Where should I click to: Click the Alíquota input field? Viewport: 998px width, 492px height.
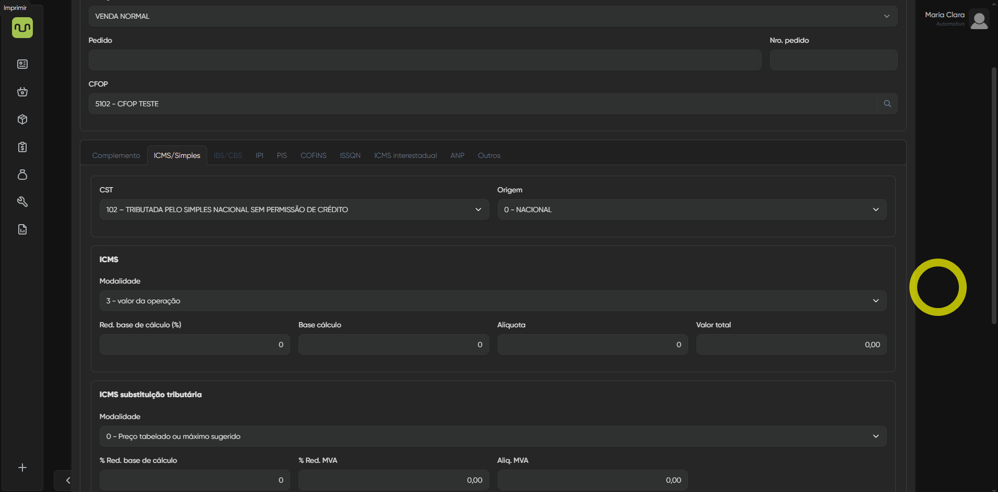click(592, 345)
